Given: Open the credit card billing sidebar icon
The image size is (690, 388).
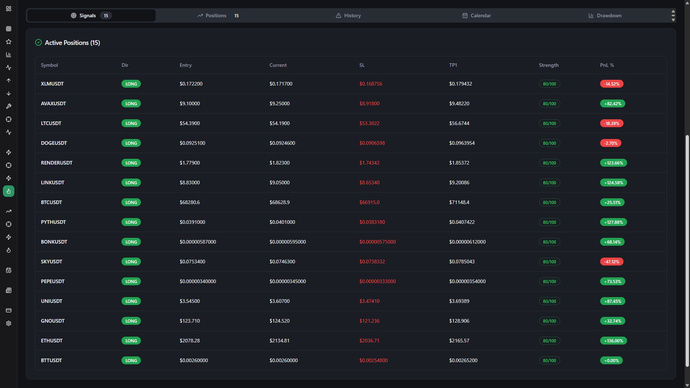Looking at the screenshot, I should coord(9,310).
